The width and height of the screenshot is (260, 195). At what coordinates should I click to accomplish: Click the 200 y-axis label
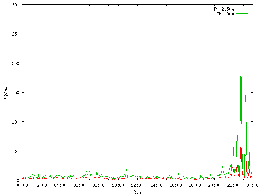coord(16,63)
